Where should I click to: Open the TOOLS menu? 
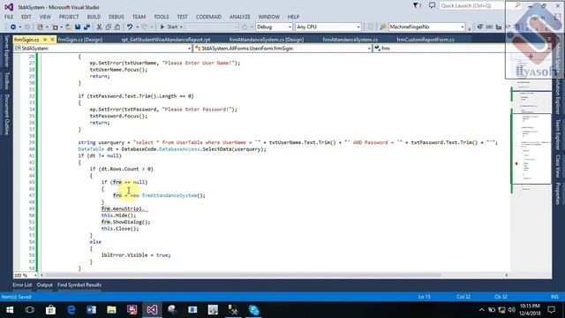tap(161, 17)
